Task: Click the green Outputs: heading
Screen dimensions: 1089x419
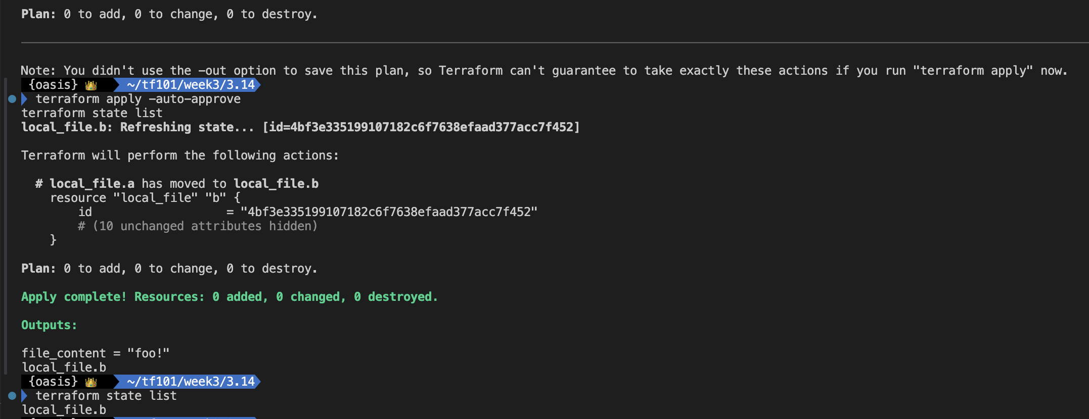Action: pyautogui.click(x=49, y=325)
